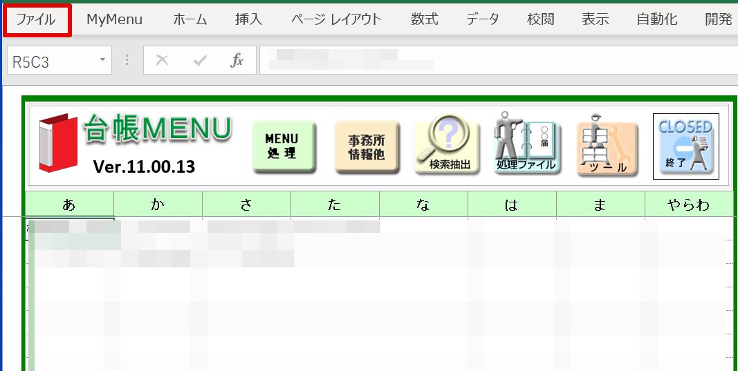Select the 校閲 ribbon tab
This screenshot has width=738, height=371.
pyautogui.click(x=540, y=20)
